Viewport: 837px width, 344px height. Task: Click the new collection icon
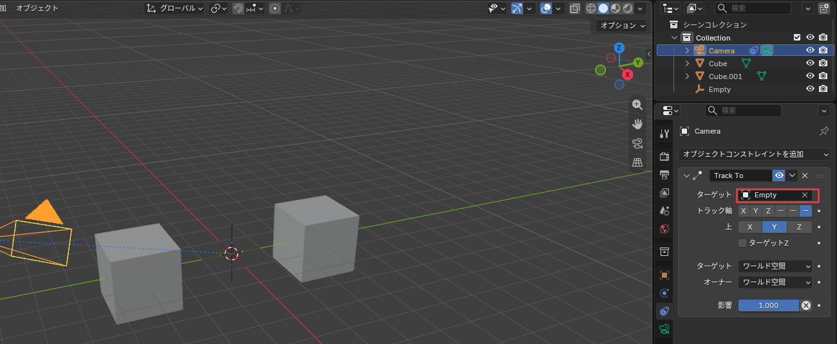tap(824, 8)
